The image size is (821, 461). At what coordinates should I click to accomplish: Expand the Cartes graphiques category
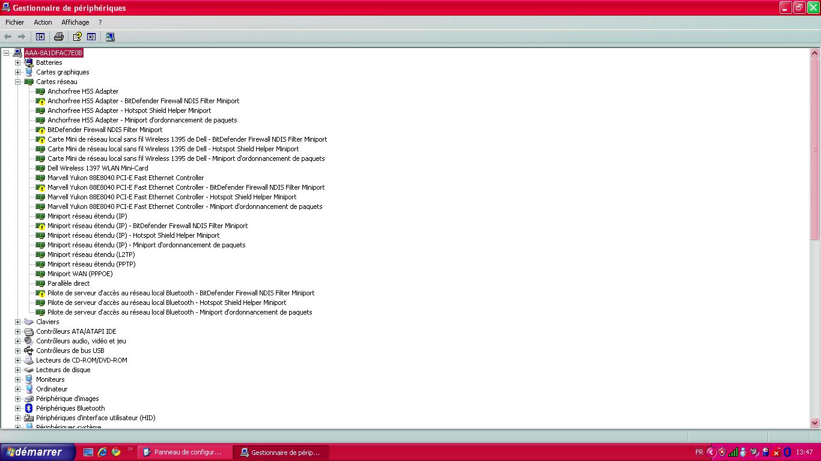(17, 72)
